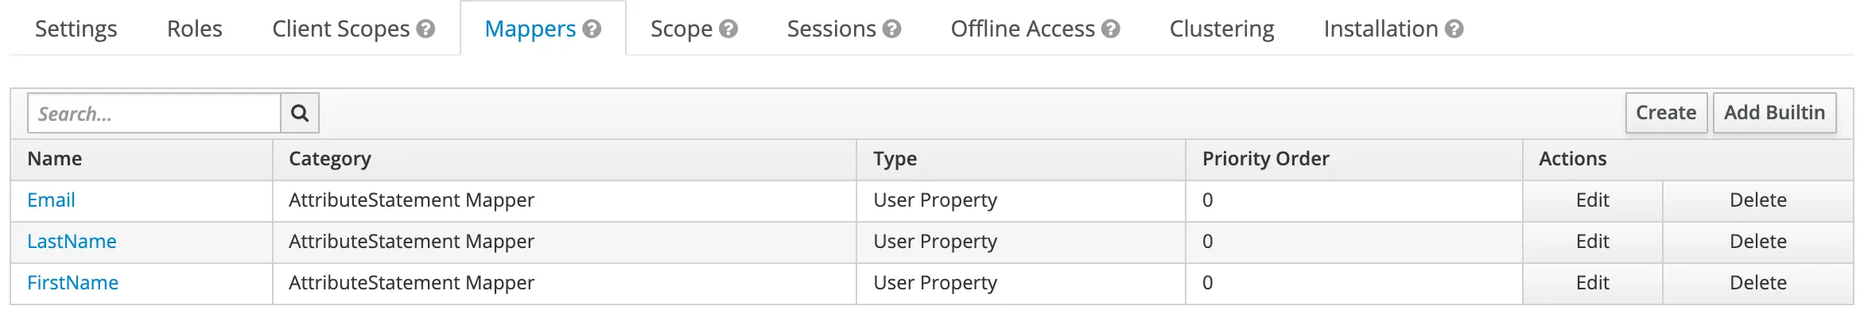Click help icon next to Sessions

[x=892, y=29]
